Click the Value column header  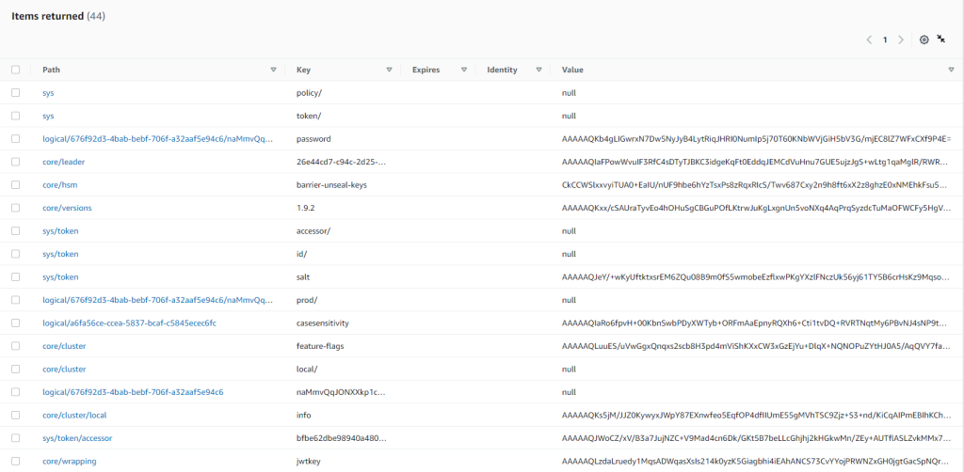[x=572, y=70]
